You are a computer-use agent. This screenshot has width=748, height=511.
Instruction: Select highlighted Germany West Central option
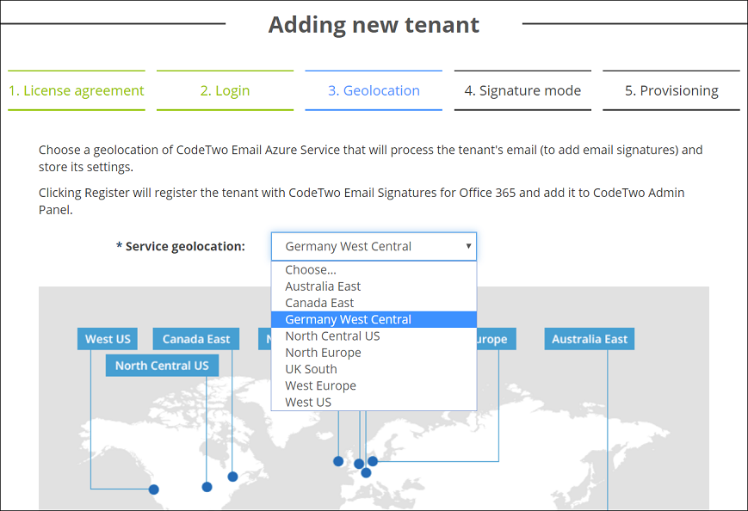coord(374,319)
